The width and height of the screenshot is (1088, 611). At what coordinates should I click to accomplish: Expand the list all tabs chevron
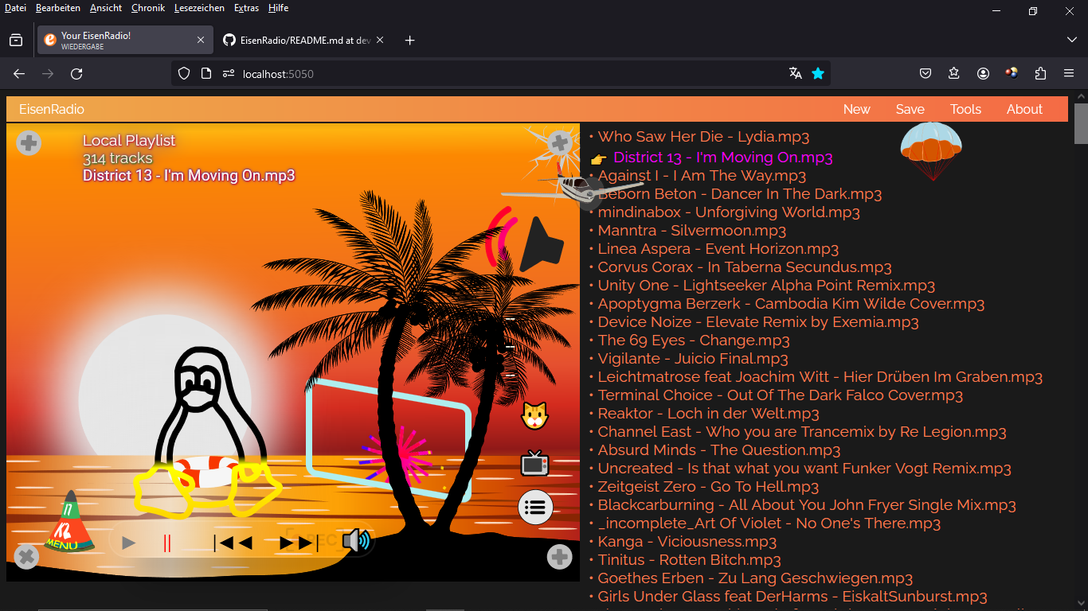(x=1071, y=40)
